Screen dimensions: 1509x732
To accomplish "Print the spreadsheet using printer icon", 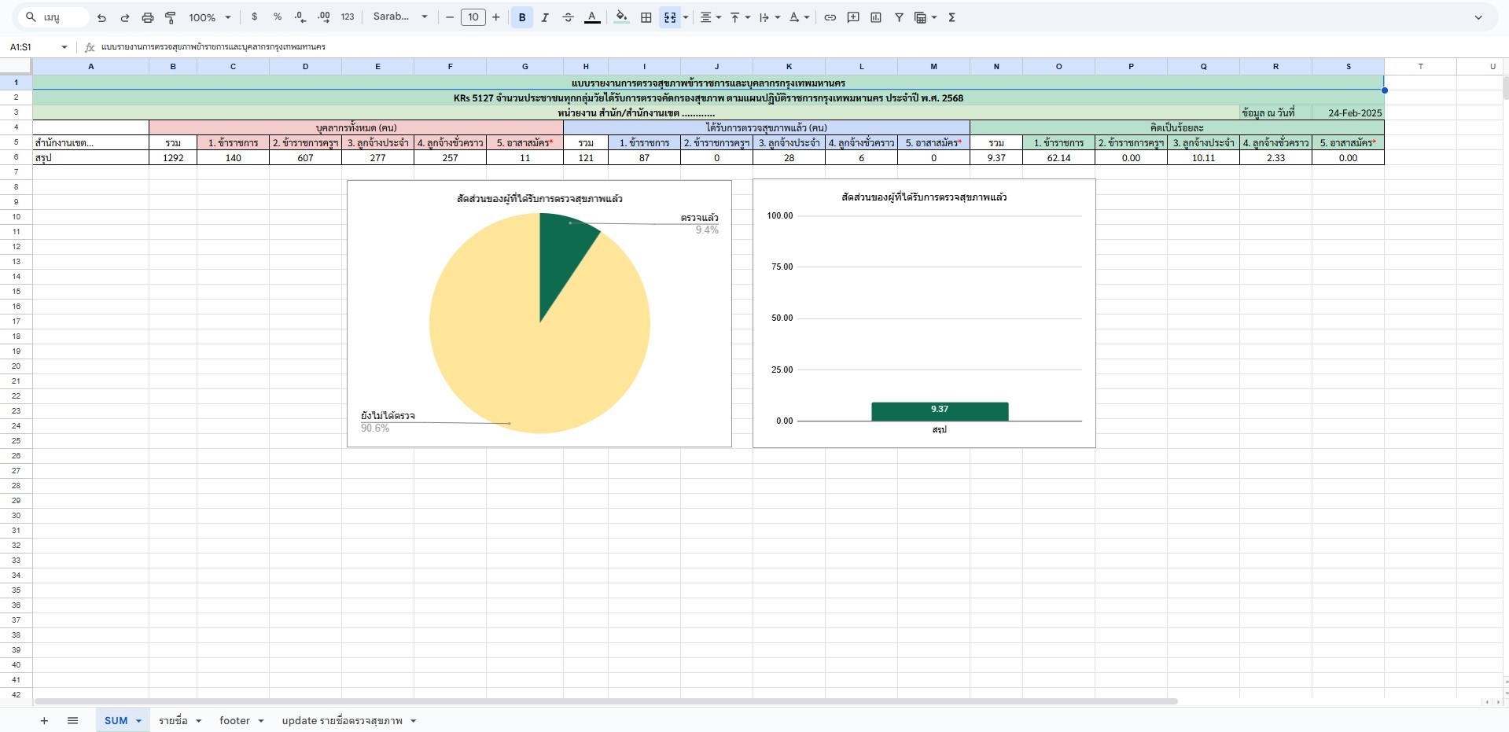I will 147,17.
